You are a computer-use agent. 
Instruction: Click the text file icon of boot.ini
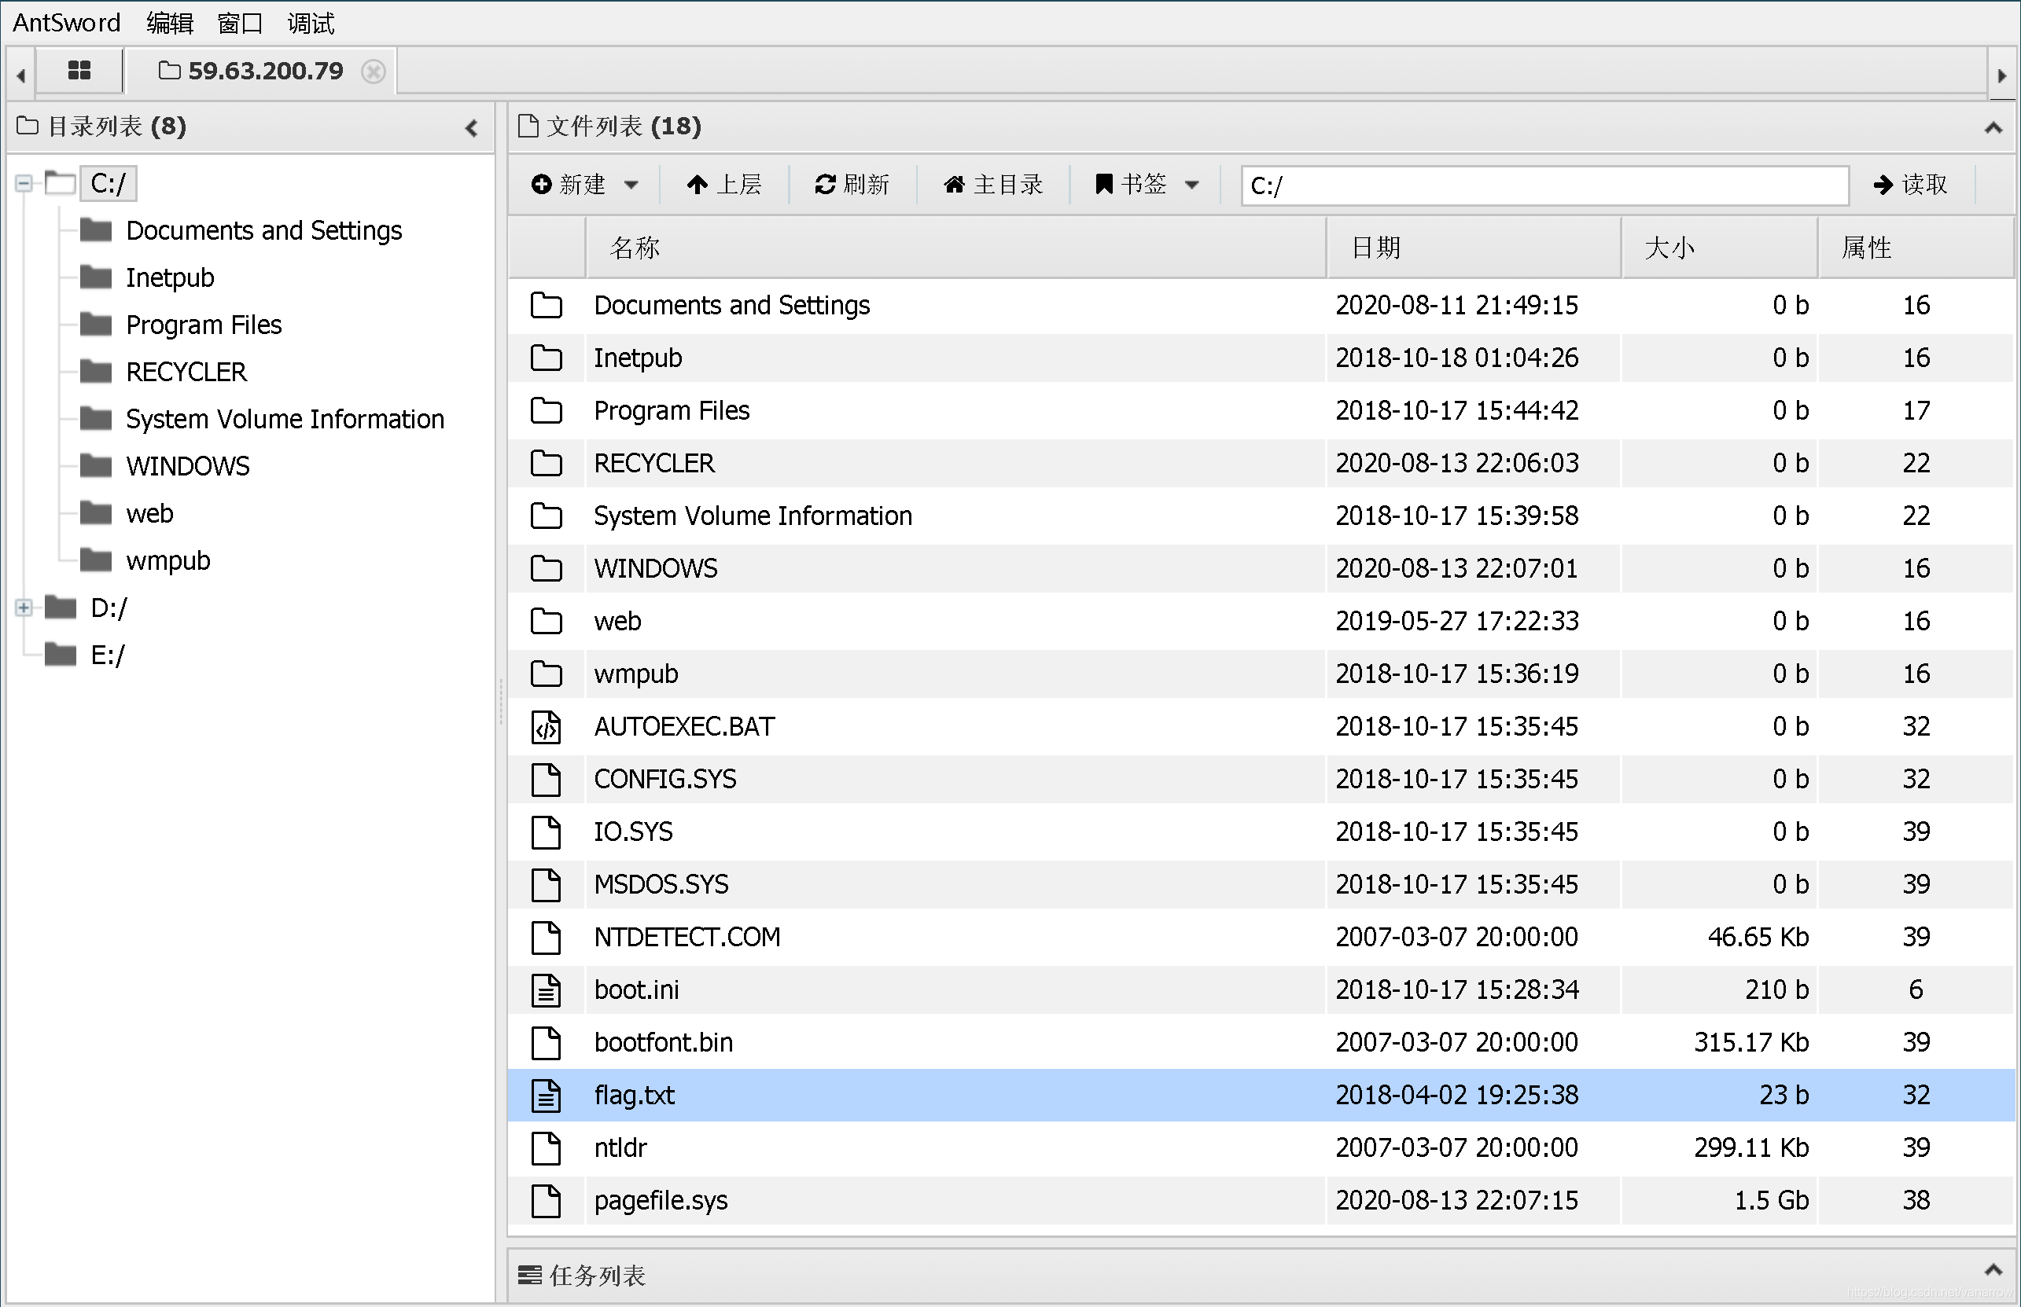(546, 990)
